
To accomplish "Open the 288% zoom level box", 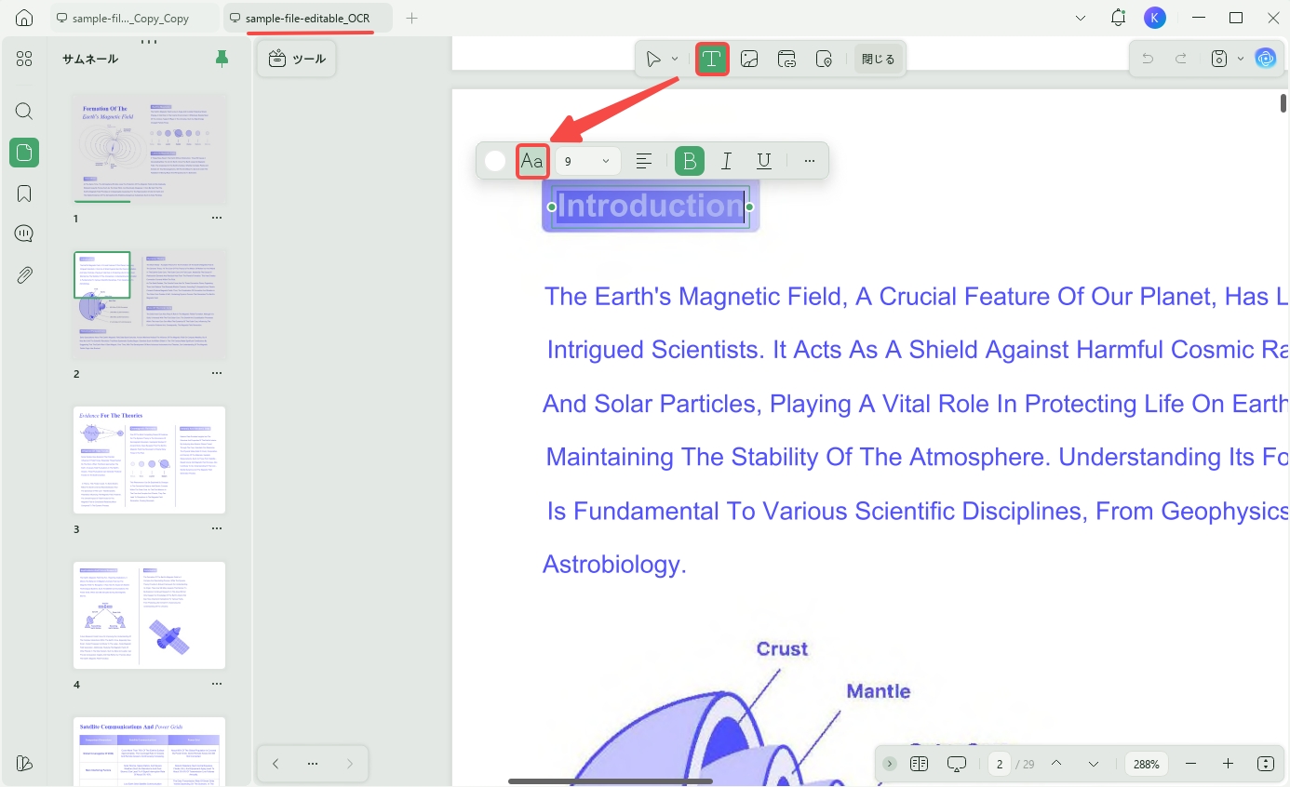I will pos(1147,764).
